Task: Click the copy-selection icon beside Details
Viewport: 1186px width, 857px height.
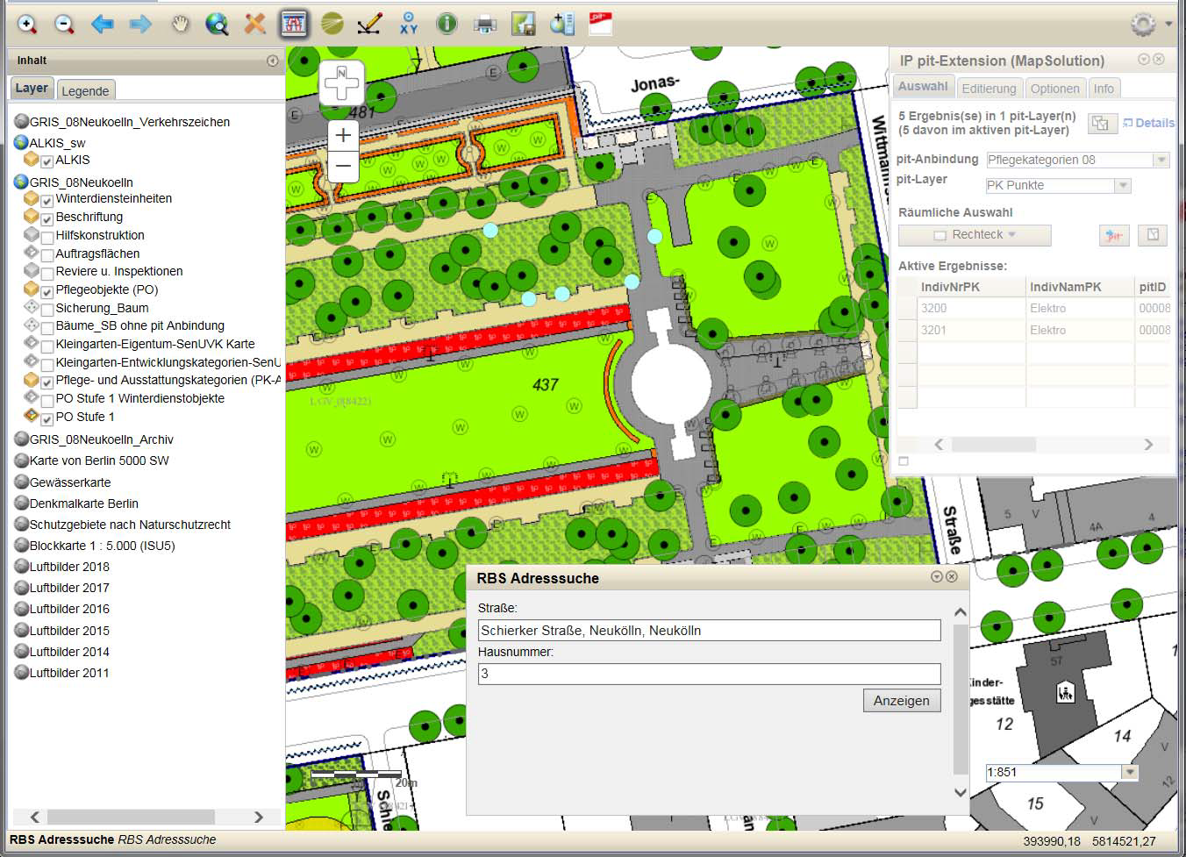Action: click(x=1101, y=124)
